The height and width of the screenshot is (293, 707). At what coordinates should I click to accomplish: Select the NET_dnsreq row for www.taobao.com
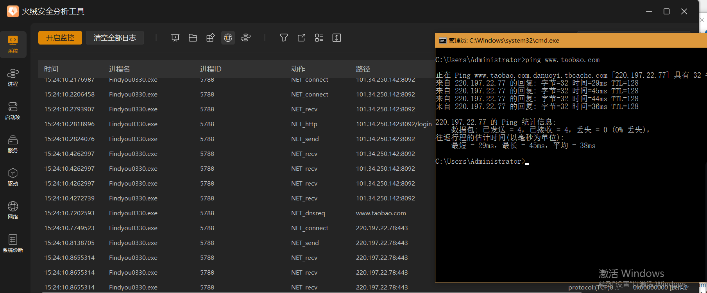236,213
